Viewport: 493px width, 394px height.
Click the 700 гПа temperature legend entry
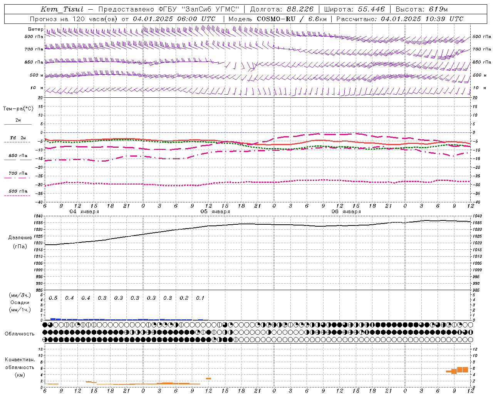[x=18, y=173]
